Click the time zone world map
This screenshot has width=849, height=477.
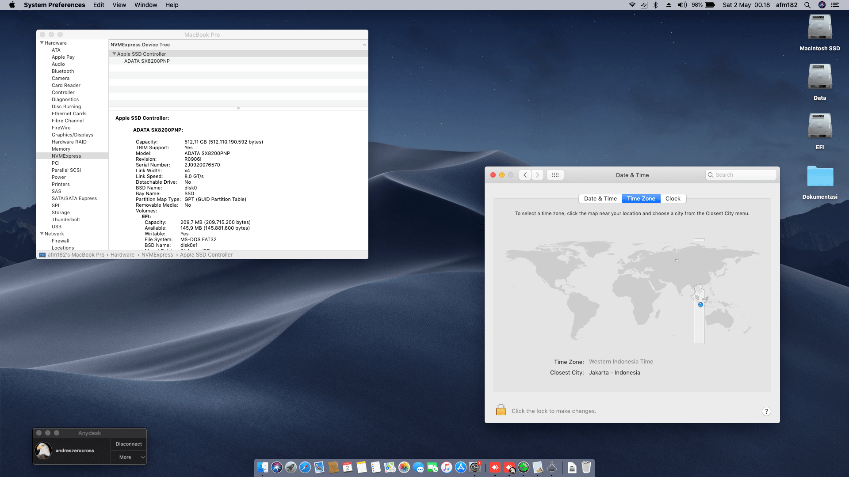pyautogui.click(x=632, y=291)
